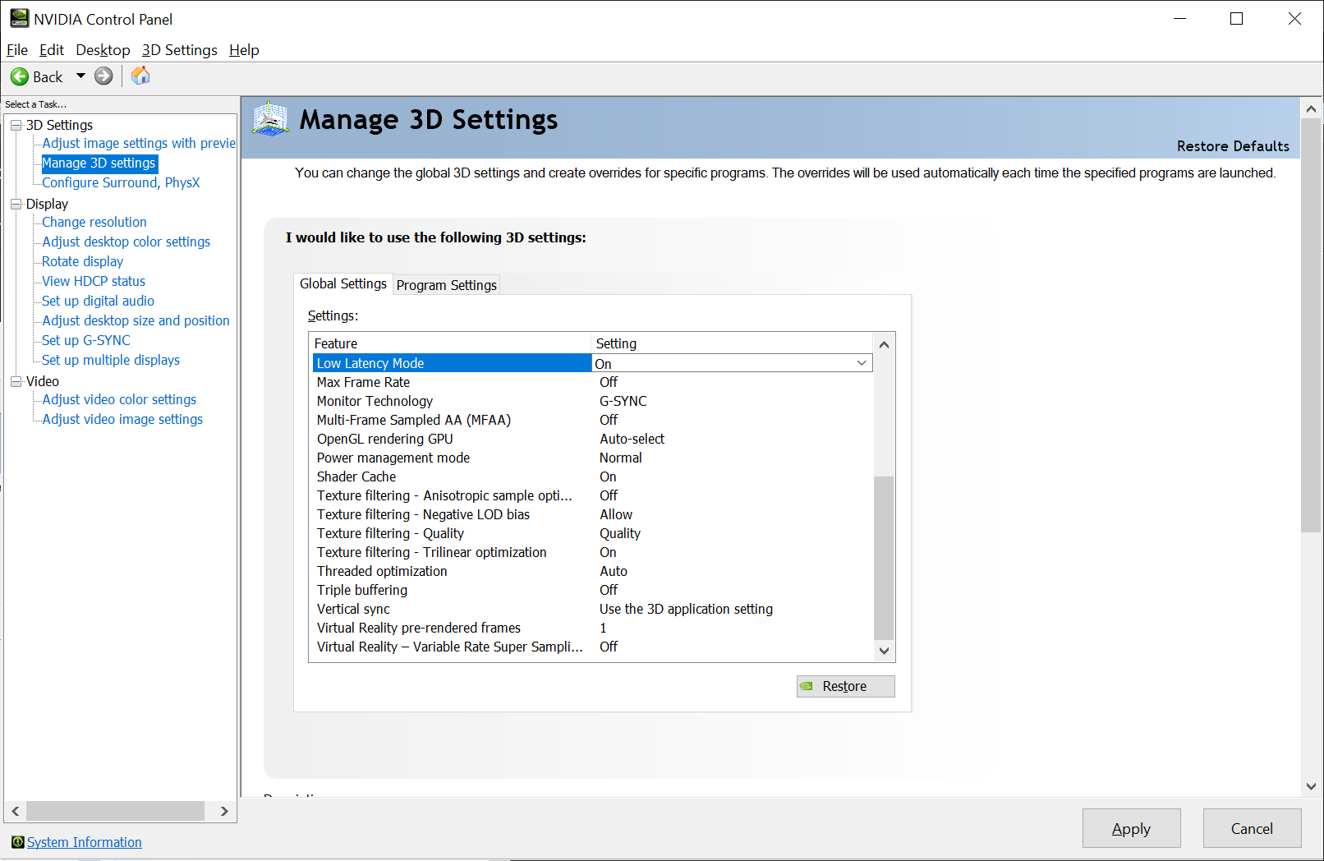Select Texture filtering - Trilinear optimization row

coord(592,552)
